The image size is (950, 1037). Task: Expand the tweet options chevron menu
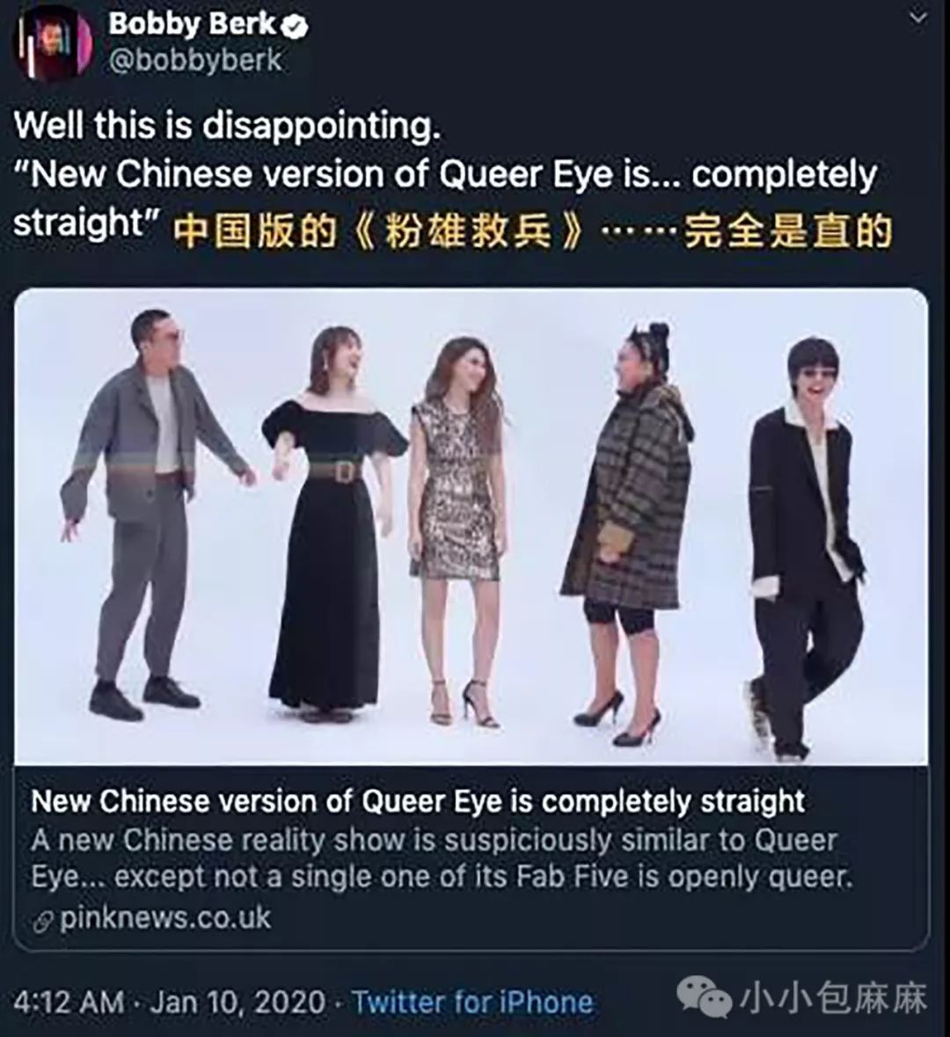coord(918,18)
